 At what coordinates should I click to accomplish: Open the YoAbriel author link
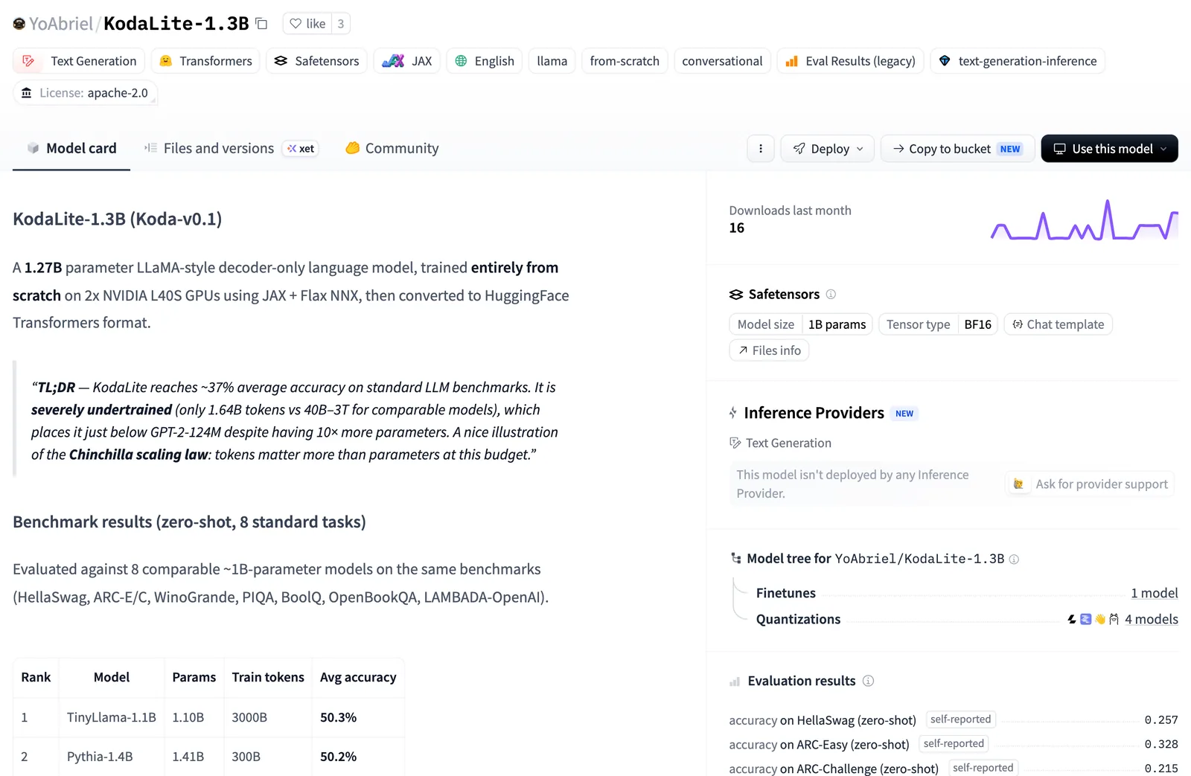(x=60, y=24)
